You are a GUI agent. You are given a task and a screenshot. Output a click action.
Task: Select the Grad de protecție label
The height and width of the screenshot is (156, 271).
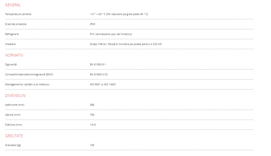[x=16, y=24]
